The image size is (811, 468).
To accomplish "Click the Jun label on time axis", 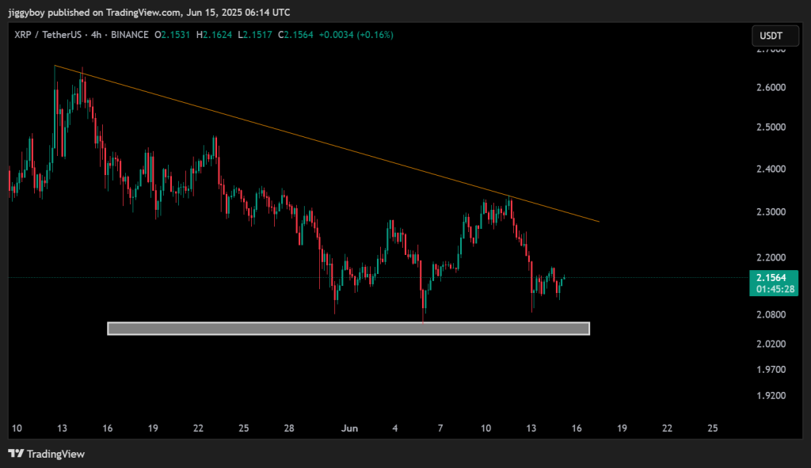I will click(x=349, y=428).
